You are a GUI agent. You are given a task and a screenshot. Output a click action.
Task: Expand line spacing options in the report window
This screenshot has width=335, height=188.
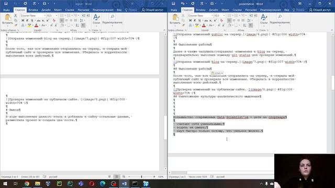85,20
